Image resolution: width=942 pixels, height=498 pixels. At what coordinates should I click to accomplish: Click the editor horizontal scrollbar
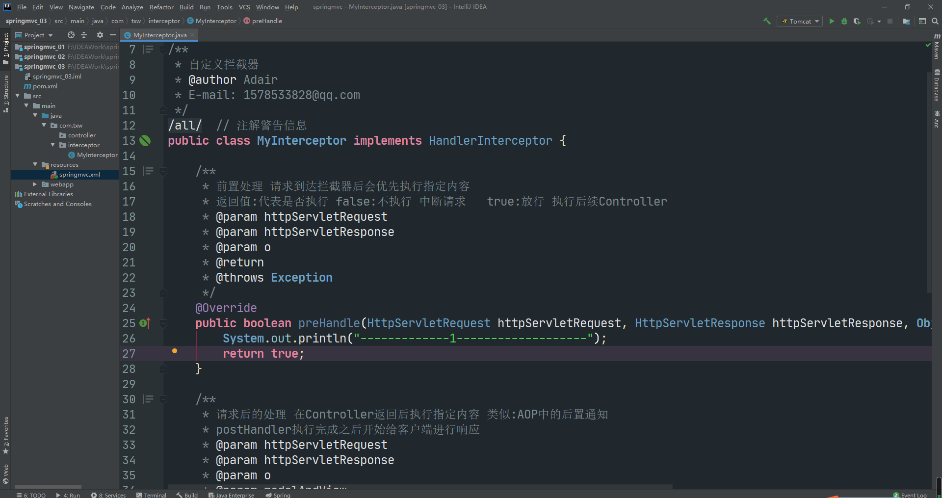(420, 486)
